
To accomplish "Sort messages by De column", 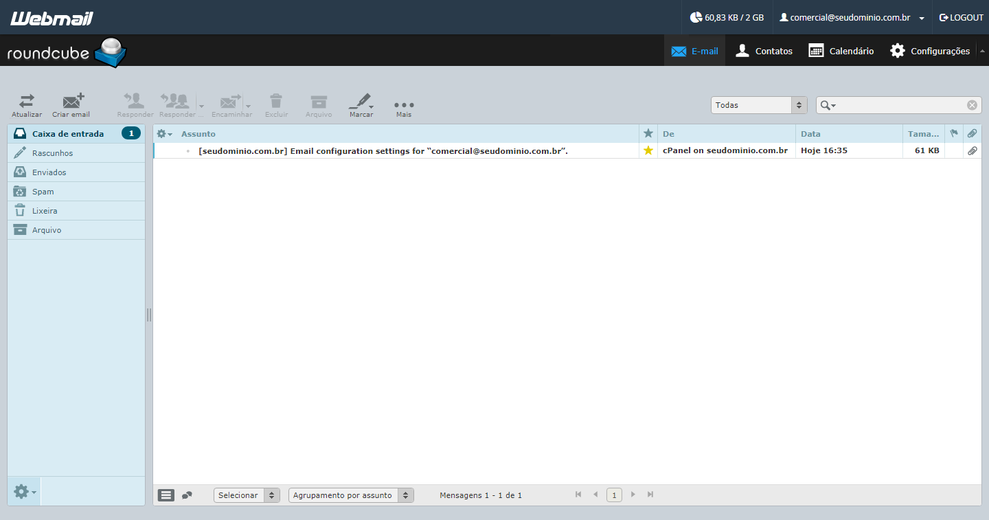I will click(x=668, y=134).
